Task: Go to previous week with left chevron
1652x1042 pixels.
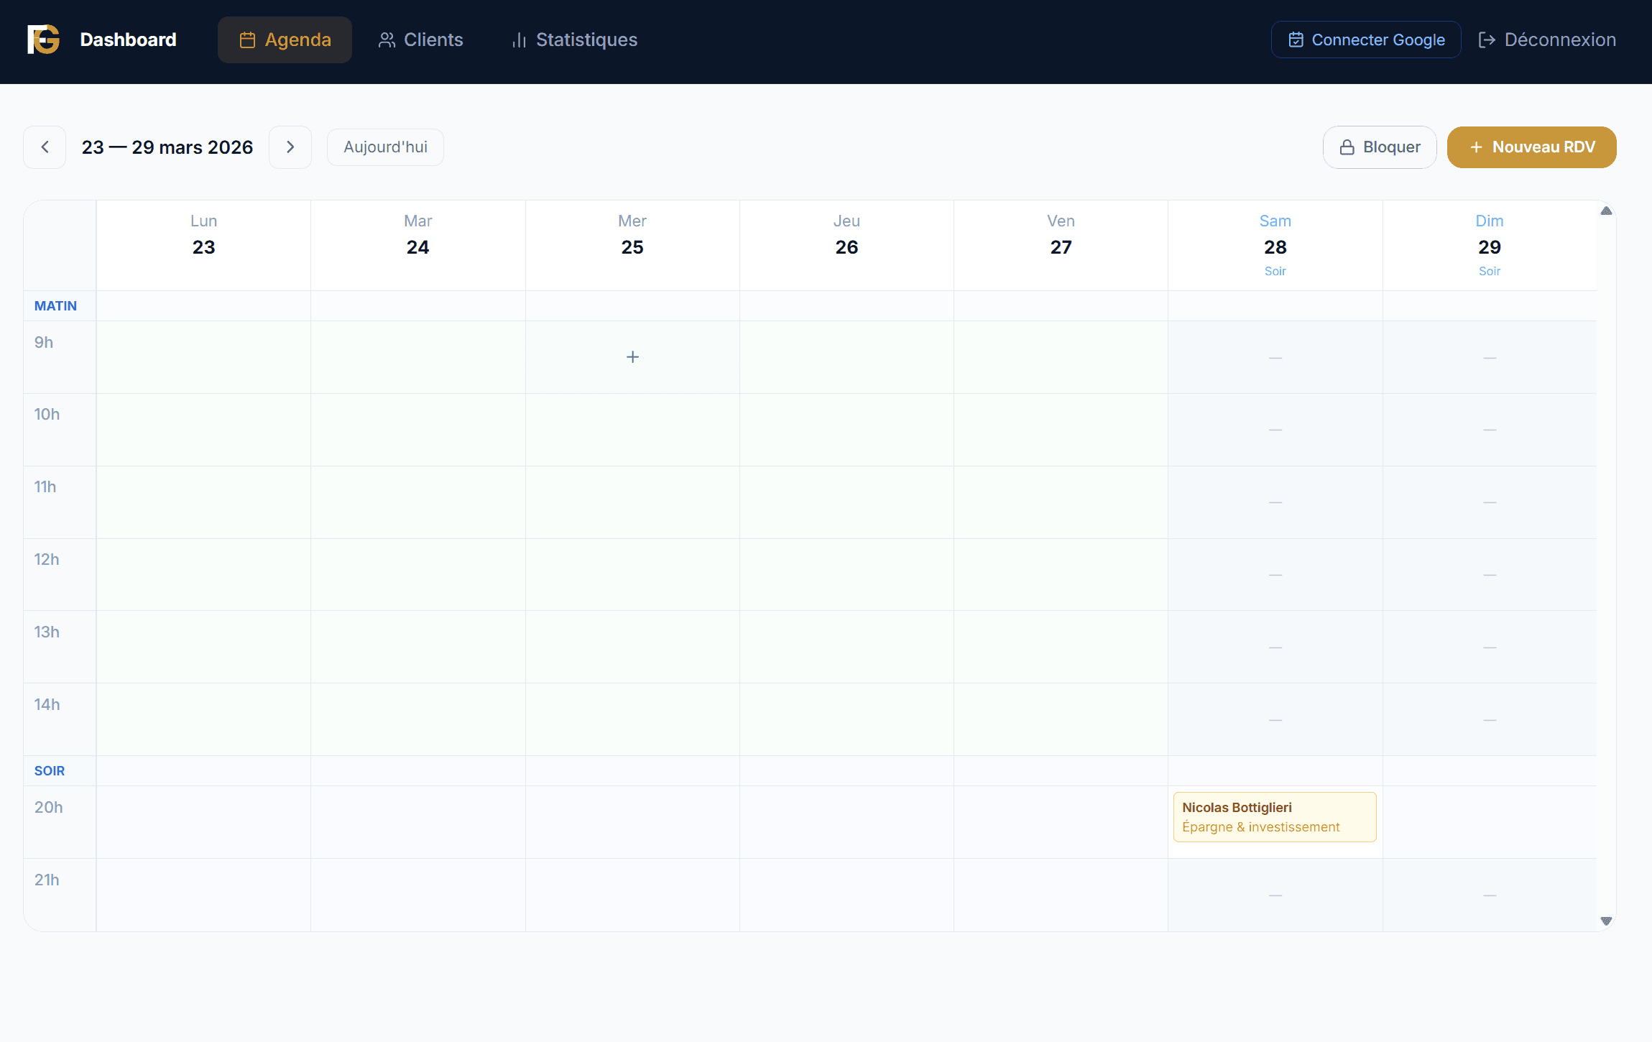Action: 43,147
